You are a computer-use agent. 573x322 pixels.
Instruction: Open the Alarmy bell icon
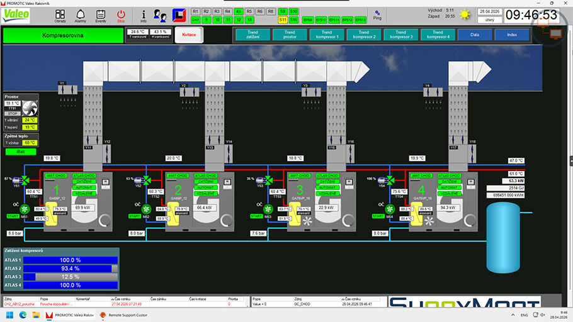pyautogui.click(x=81, y=14)
